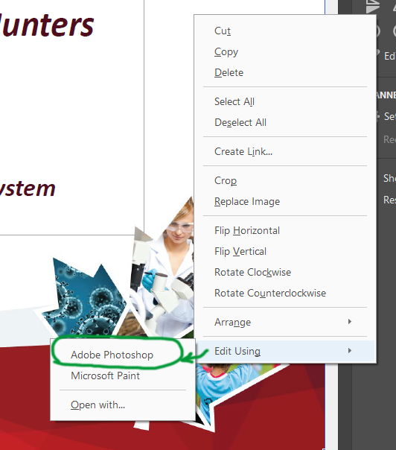The image size is (396, 450).
Task: Click Deselect All menu entry
Action: click(x=285, y=122)
